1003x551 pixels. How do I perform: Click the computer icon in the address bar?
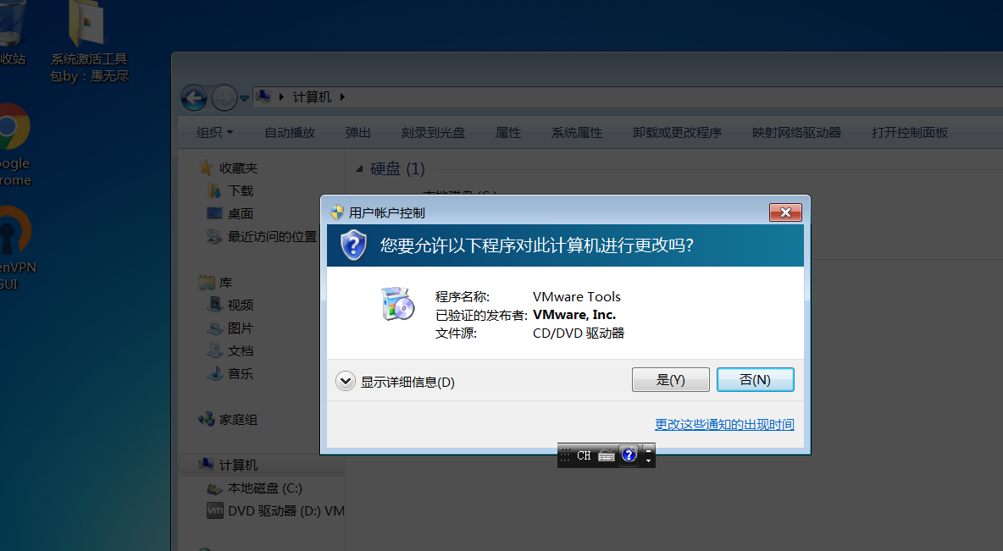click(263, 96)
